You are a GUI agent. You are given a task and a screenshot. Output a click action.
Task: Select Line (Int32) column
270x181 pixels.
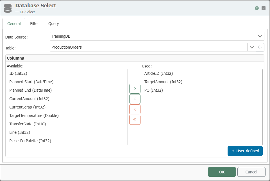click(x=67, y=132)
